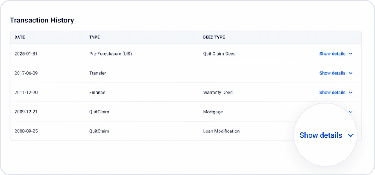Click the TYPE column header
Screen dimensions: 375x175
click(94, 37)
